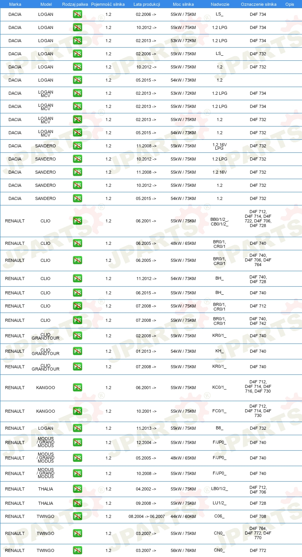Select body code LU1/2_

coord(219,503)
